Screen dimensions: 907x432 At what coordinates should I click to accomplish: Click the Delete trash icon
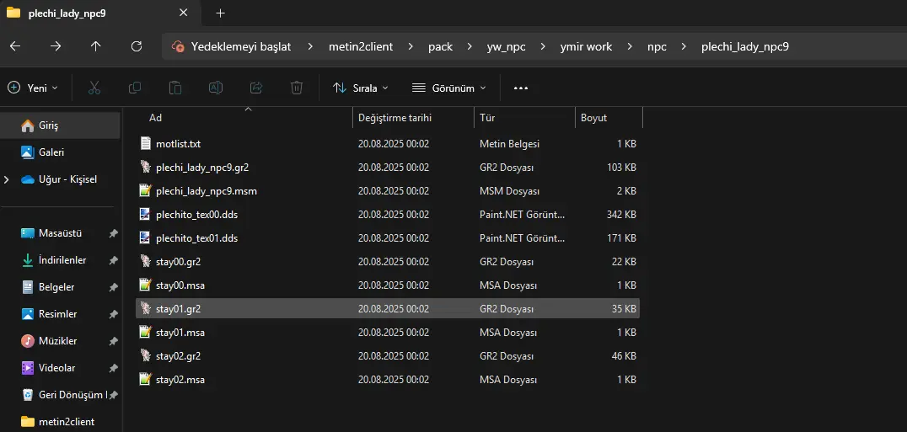point(297,88)
